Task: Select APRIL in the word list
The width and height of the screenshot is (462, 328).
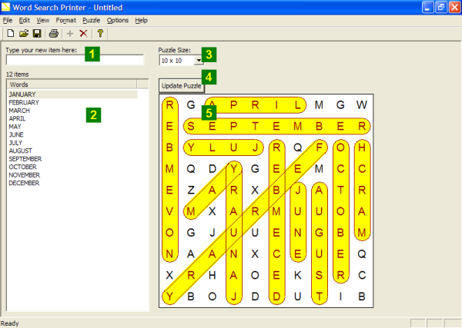Action: [x=17, y=118]
